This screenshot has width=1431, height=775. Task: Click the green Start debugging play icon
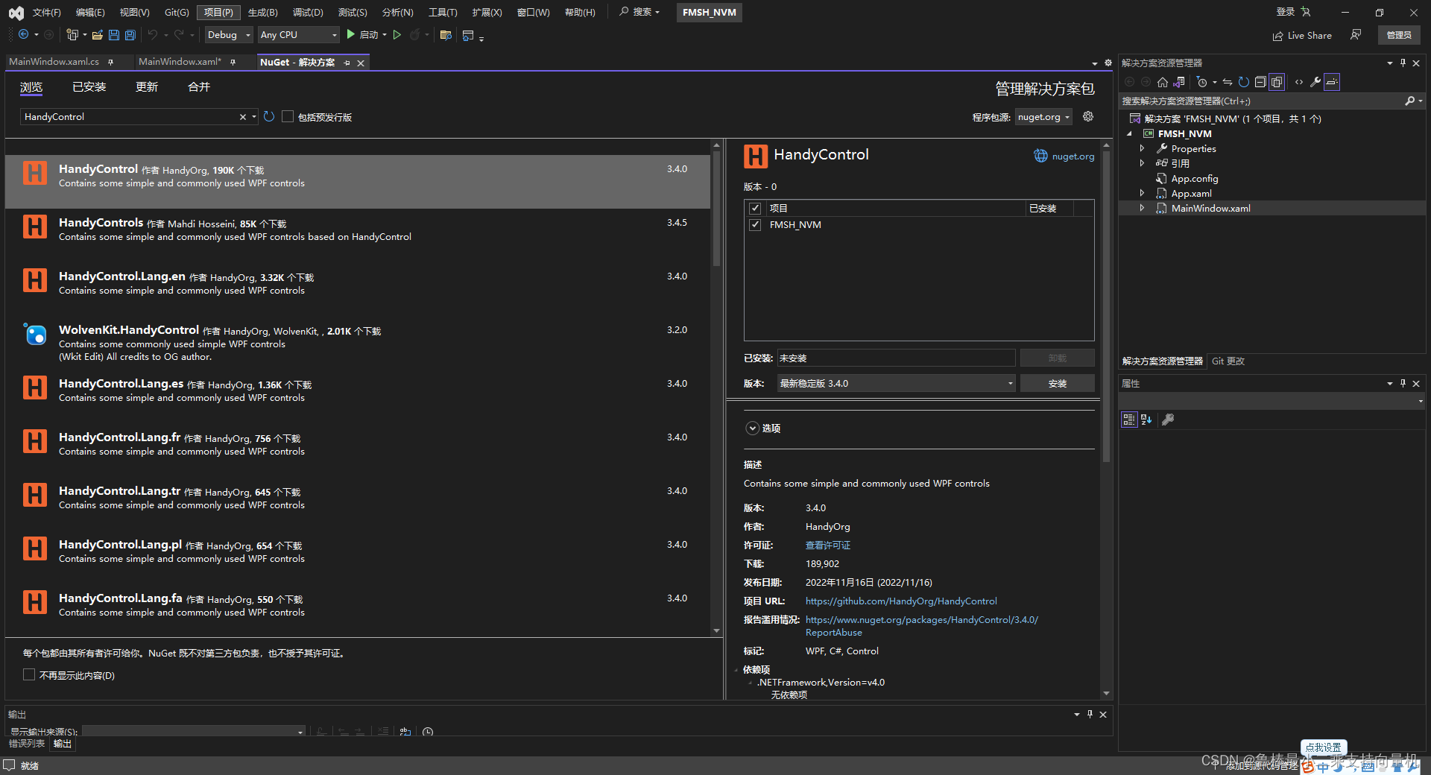[350, 34]
